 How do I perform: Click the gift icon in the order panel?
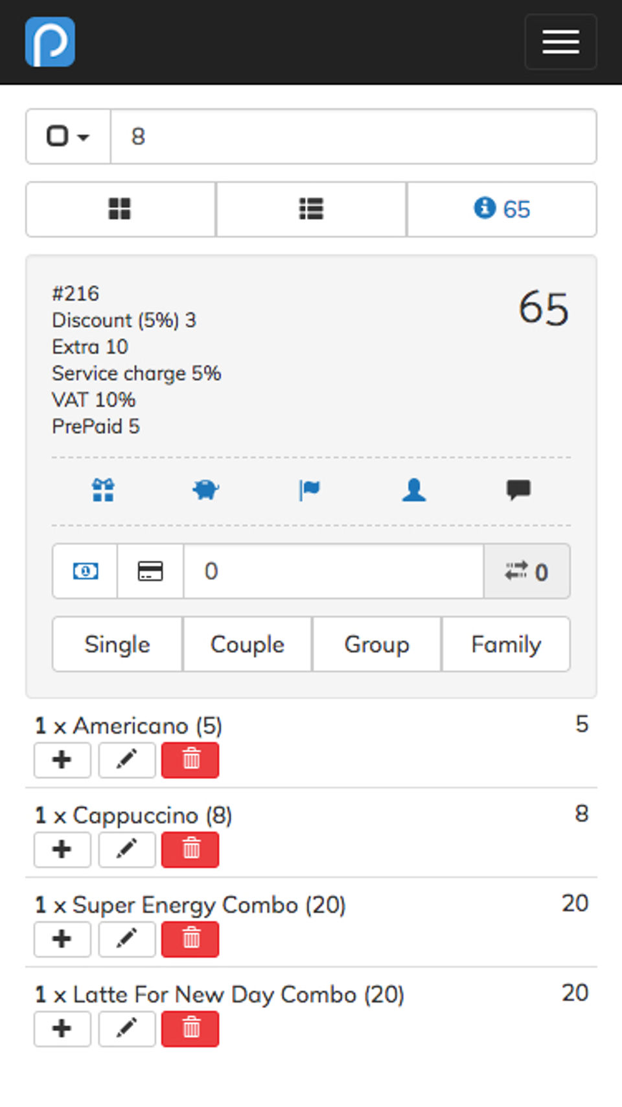pos(103,490)
